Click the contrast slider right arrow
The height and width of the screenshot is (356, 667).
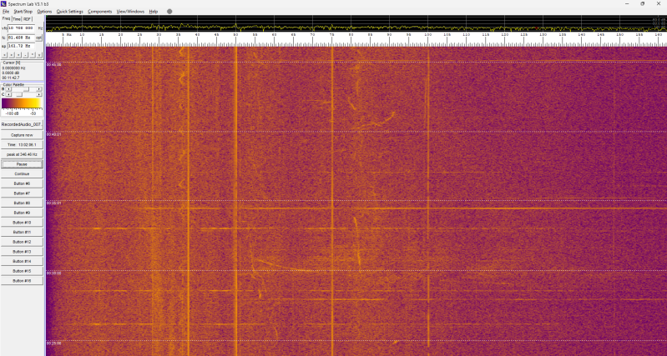point(40,94)
